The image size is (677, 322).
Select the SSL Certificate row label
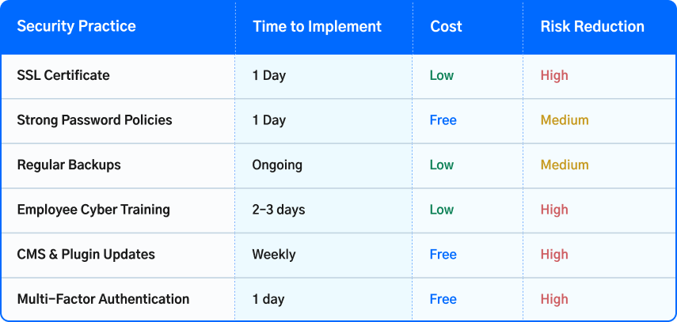(x=63, y=75)
